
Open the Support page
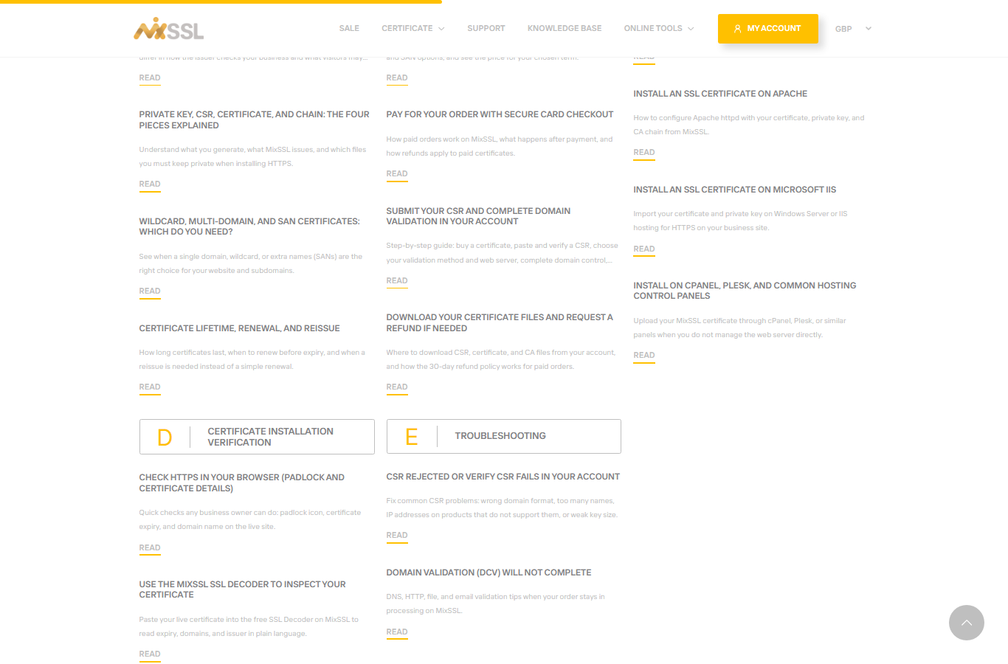click(486, 28)
